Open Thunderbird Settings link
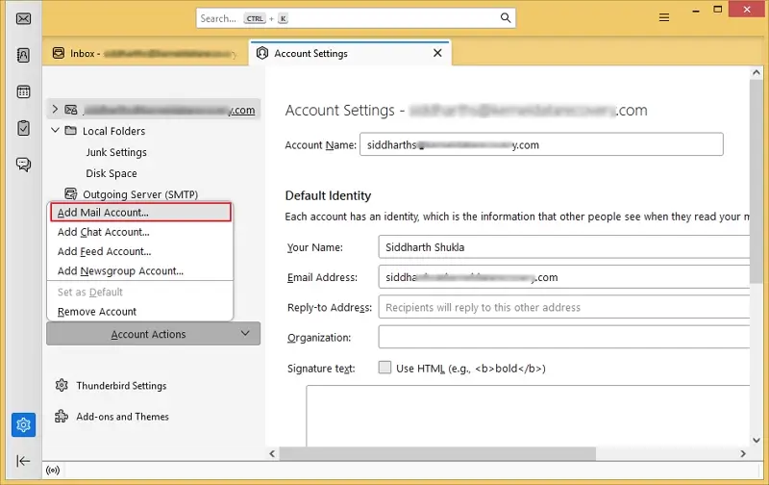 pyautogui.click(x=121, y=386)
